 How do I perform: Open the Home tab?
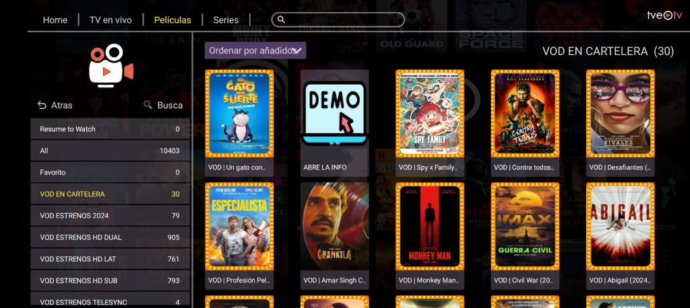tap(55, 20)
